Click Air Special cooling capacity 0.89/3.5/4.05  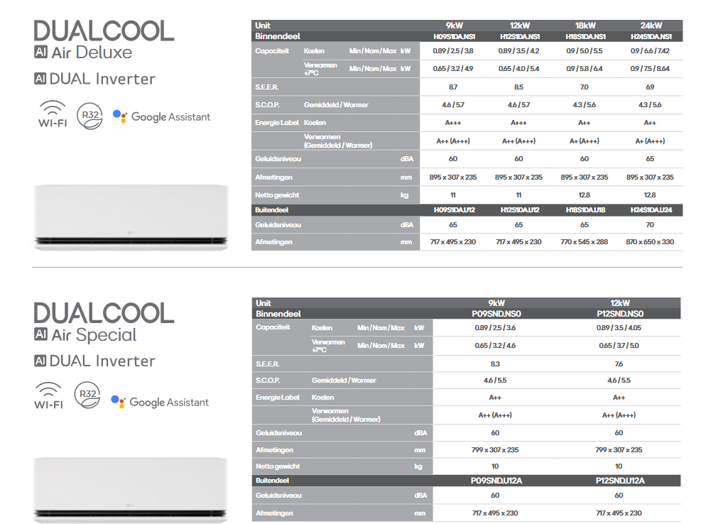(x=619, y=328)
